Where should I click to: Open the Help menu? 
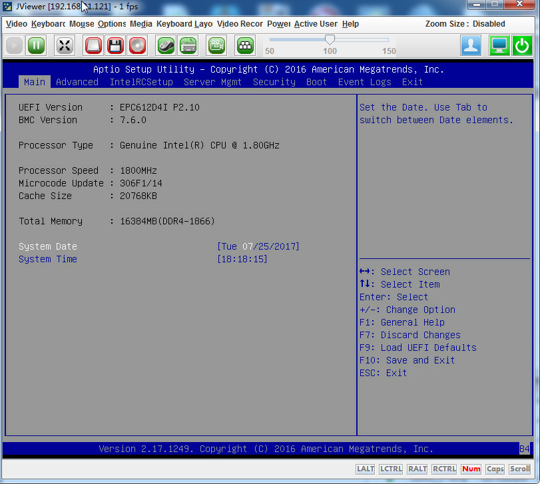(x=350, y=24)
